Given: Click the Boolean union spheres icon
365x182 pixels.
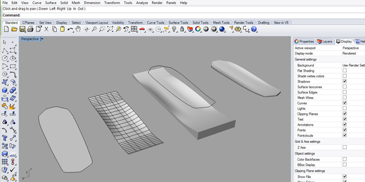Looking at the screenshot, I should point(13,90).
